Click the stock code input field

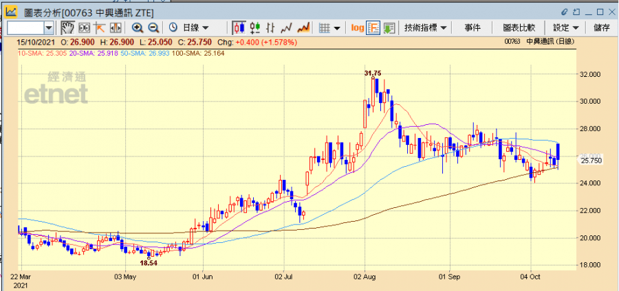25,27
